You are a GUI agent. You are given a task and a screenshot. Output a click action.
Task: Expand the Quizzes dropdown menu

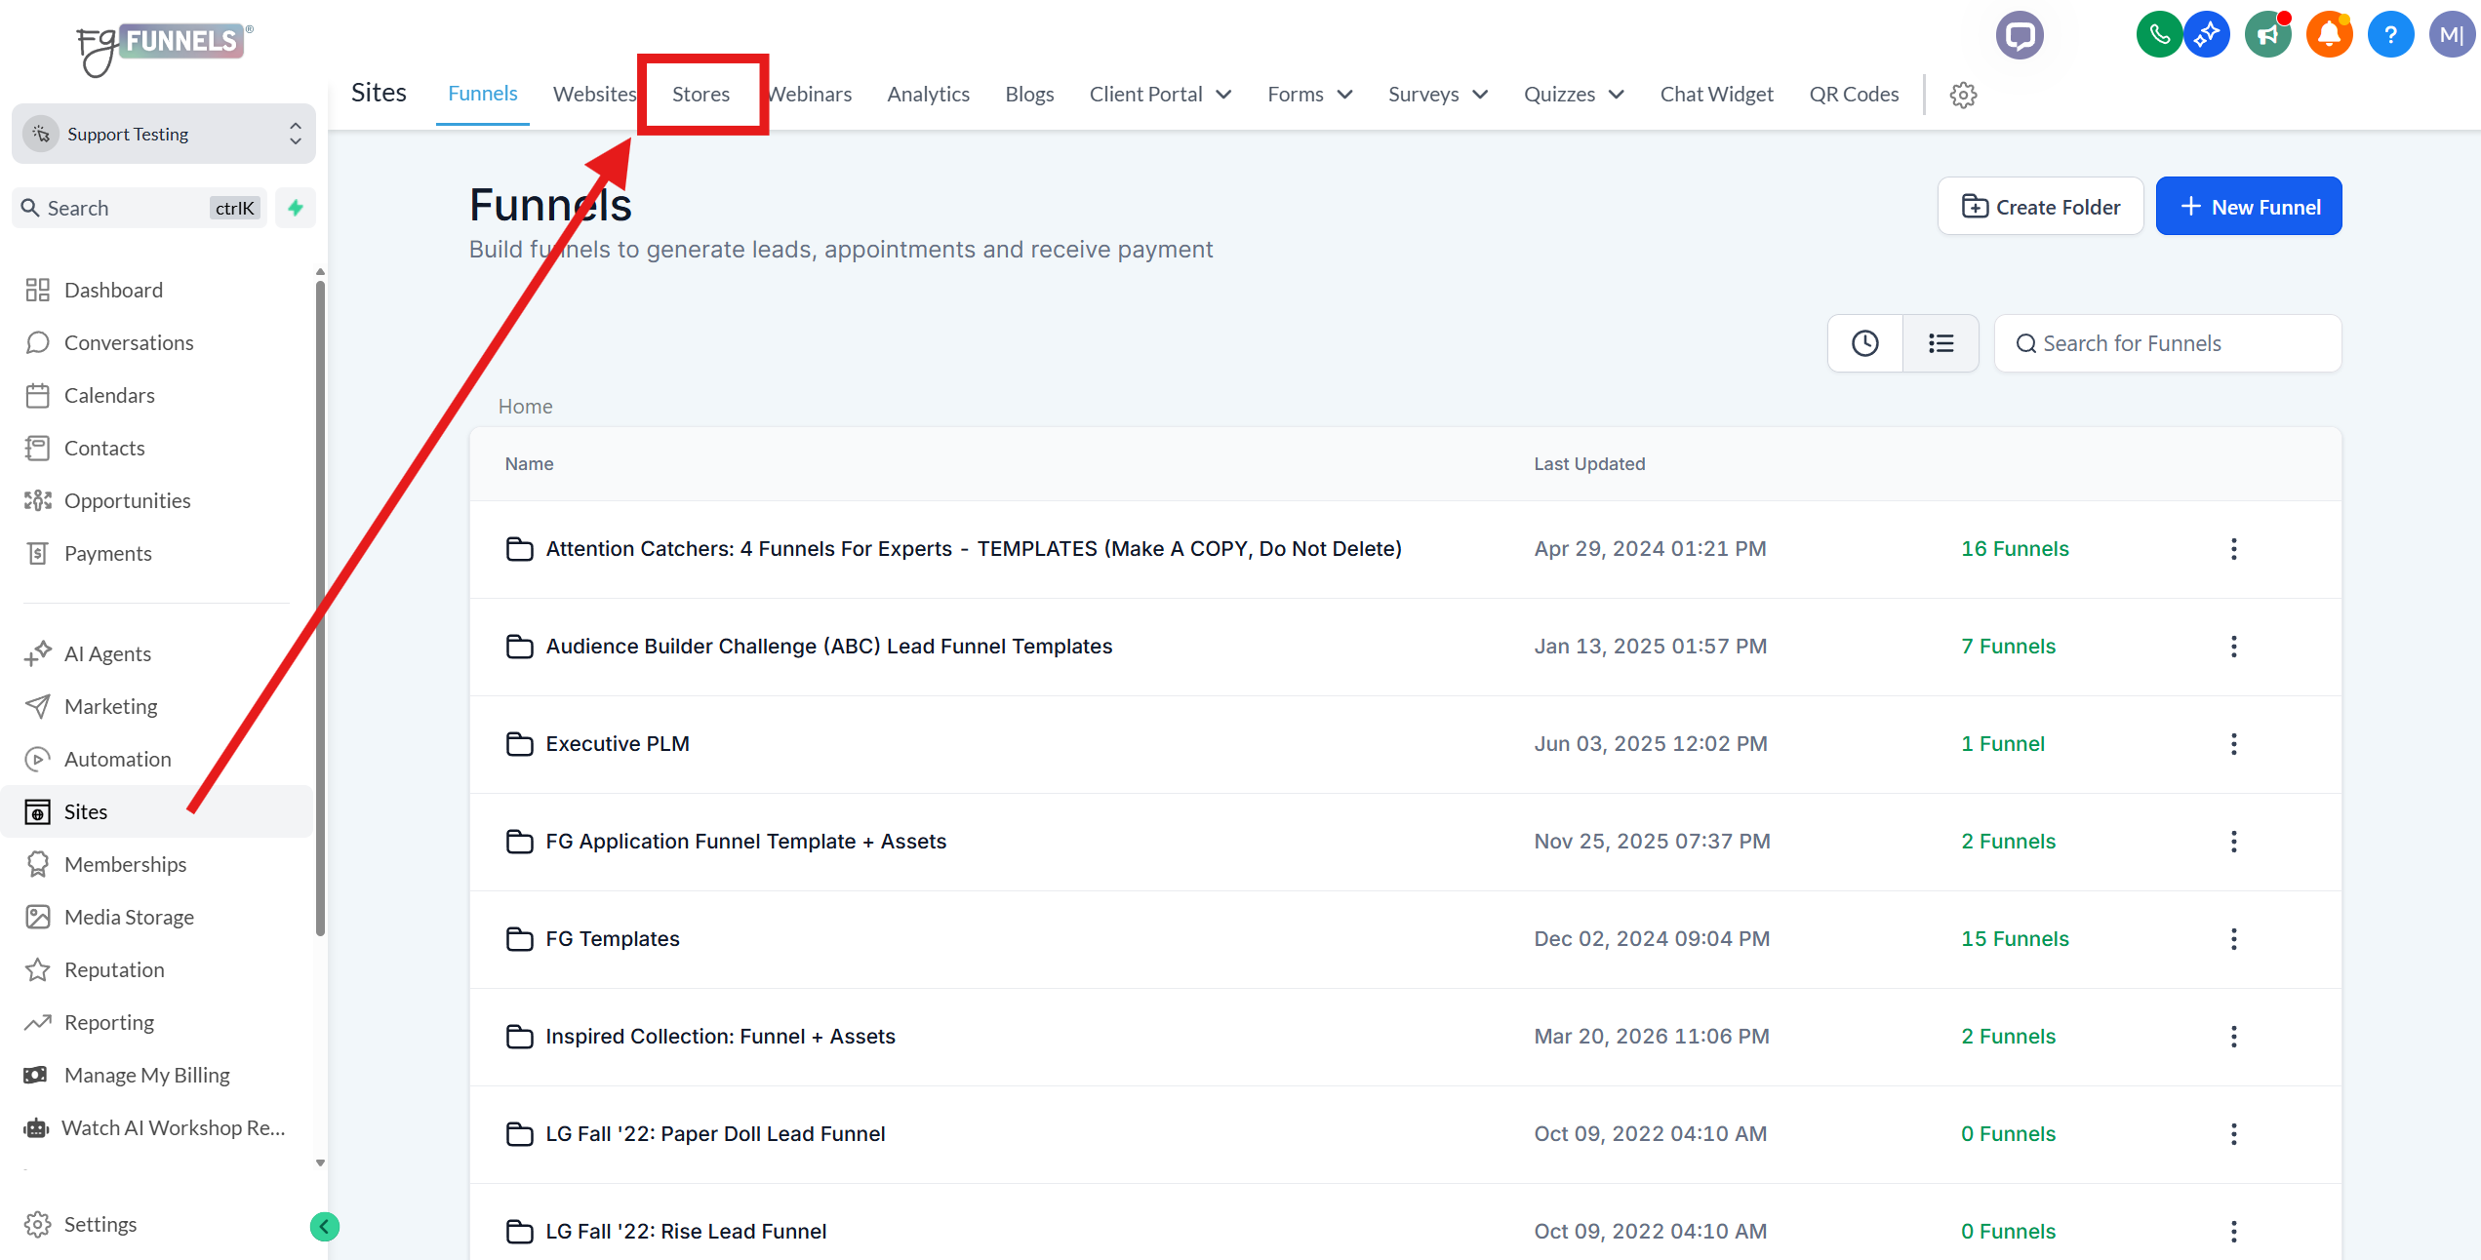[1573, 95]
